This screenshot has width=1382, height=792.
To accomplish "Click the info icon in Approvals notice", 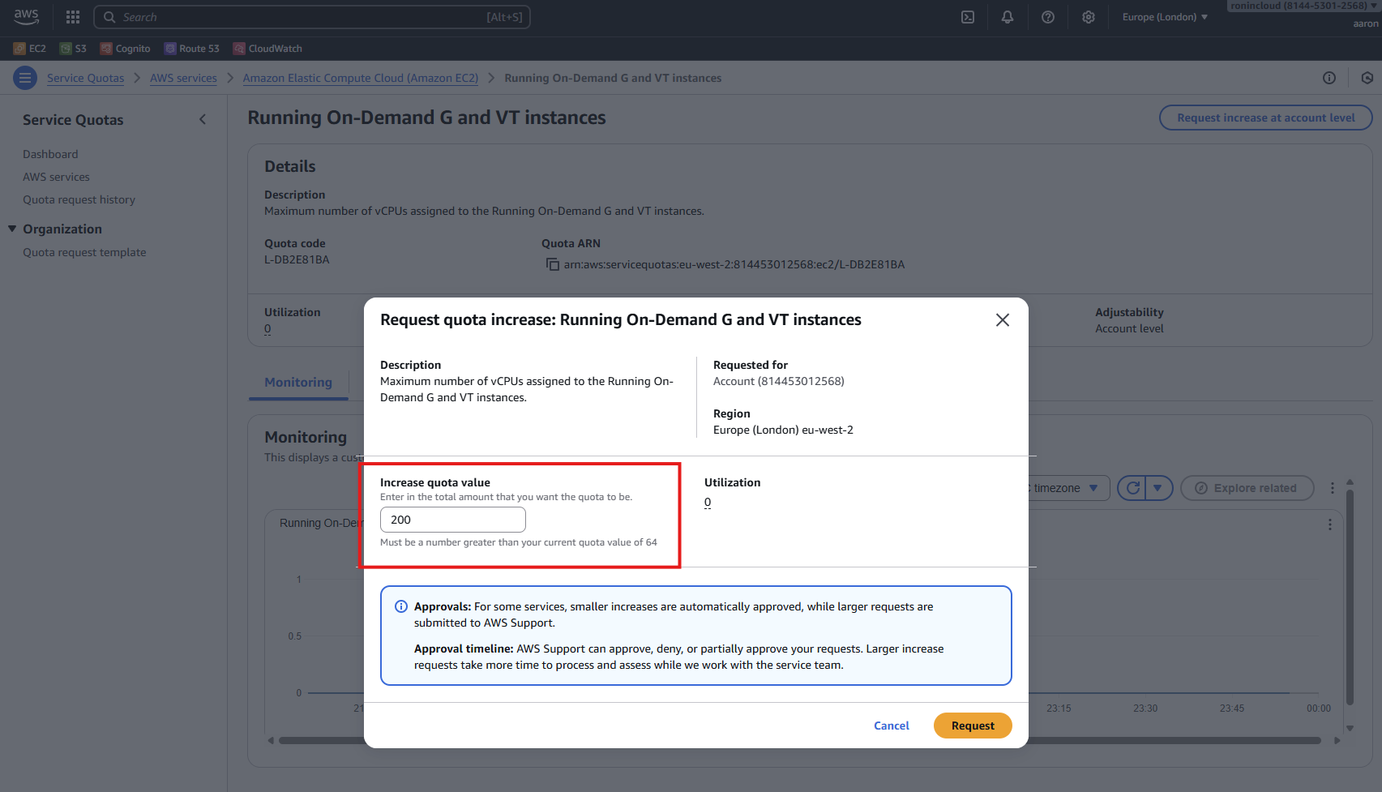I will (x=400, y=606).
